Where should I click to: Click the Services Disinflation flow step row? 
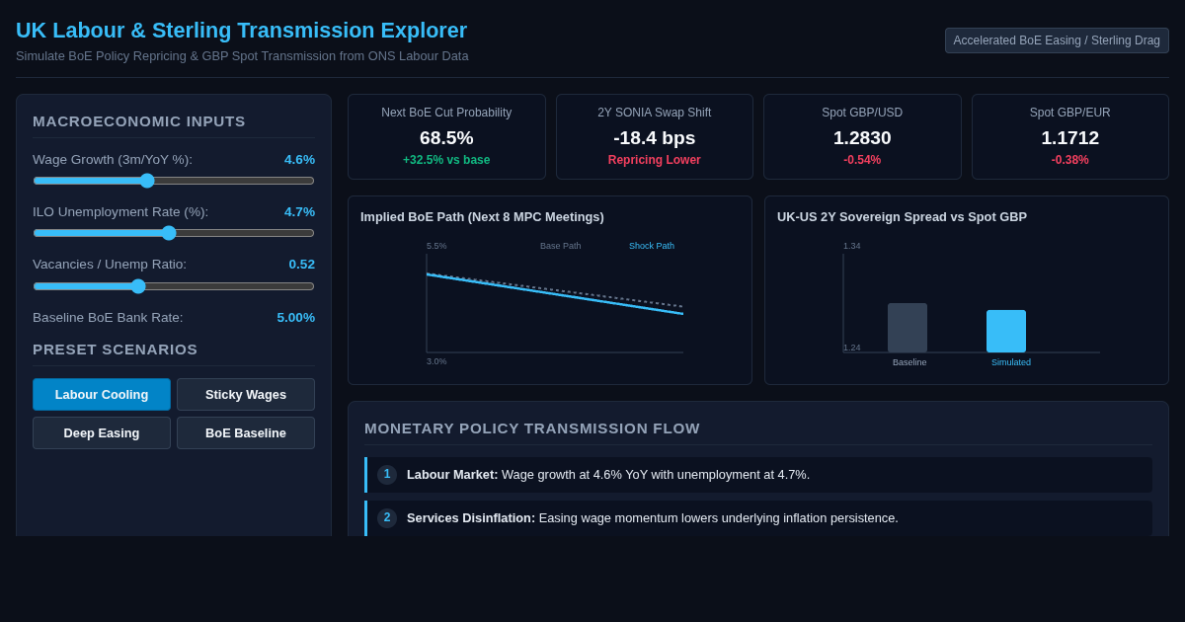pyautogui.click(x=758, y=518)
